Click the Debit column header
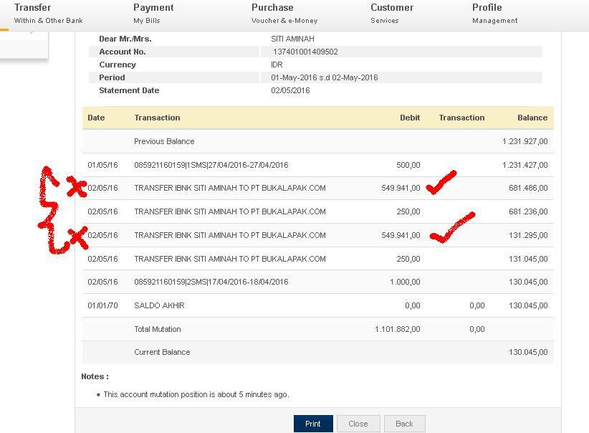 tap(410, 118)
